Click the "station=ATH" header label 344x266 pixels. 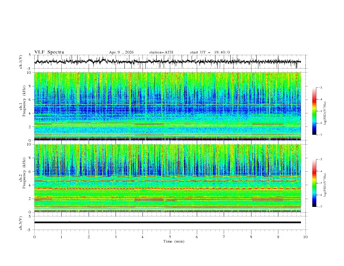point(161,52)
